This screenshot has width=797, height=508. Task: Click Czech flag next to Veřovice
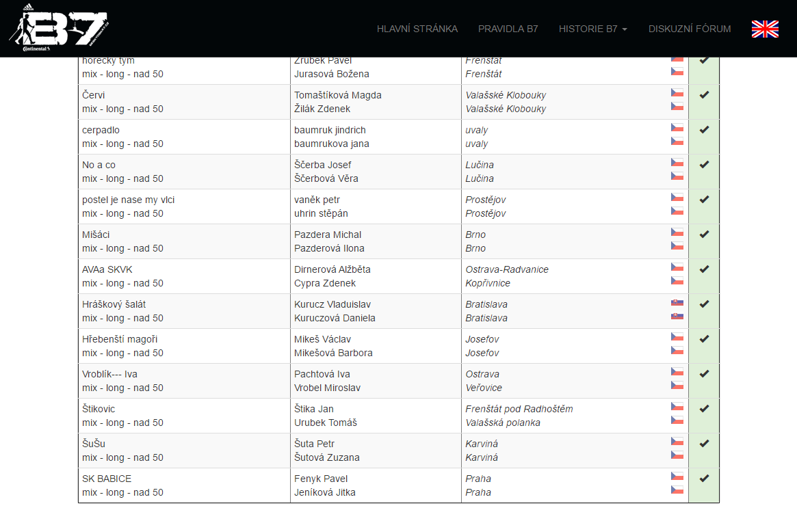[677, 386]
